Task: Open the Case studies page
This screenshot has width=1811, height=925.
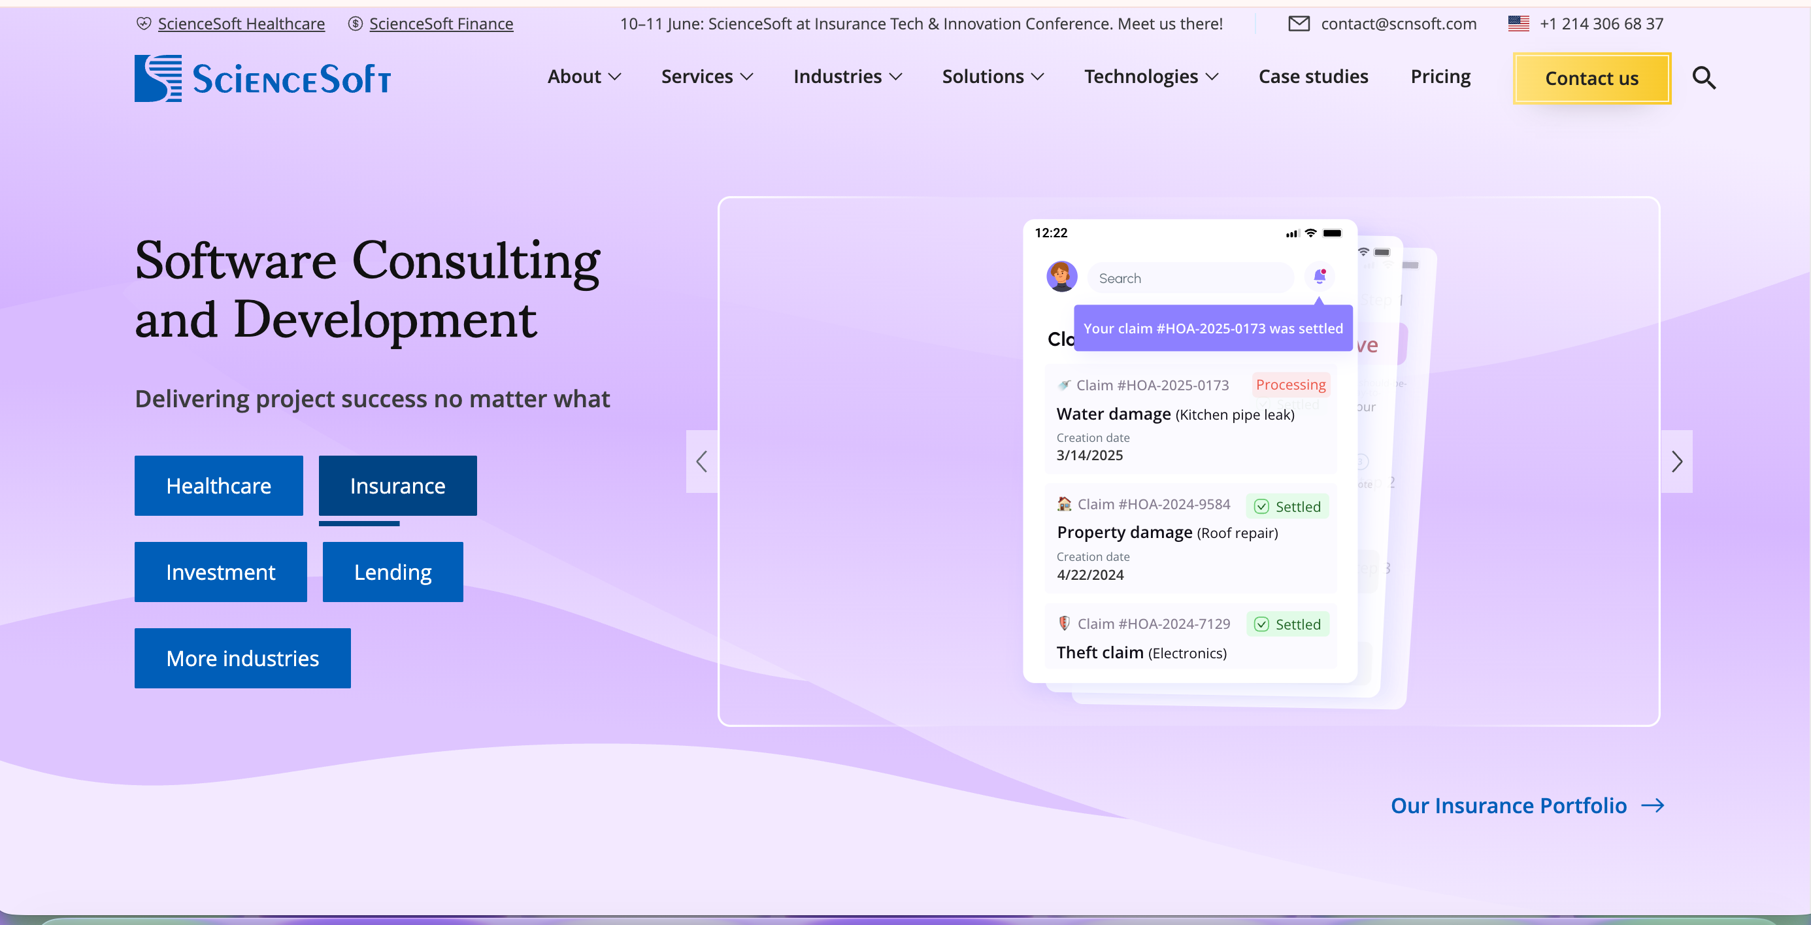Action: pyautogui.click(x=1313, y=76)
